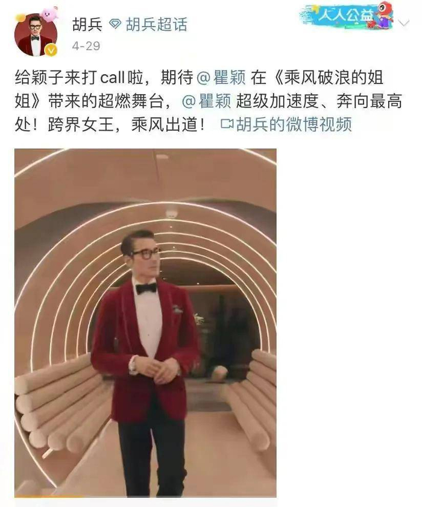This screenshot has height=507, width=422.
Task: Click the video camera icon before 胡兵的微博视频
Action: [227, 124]
